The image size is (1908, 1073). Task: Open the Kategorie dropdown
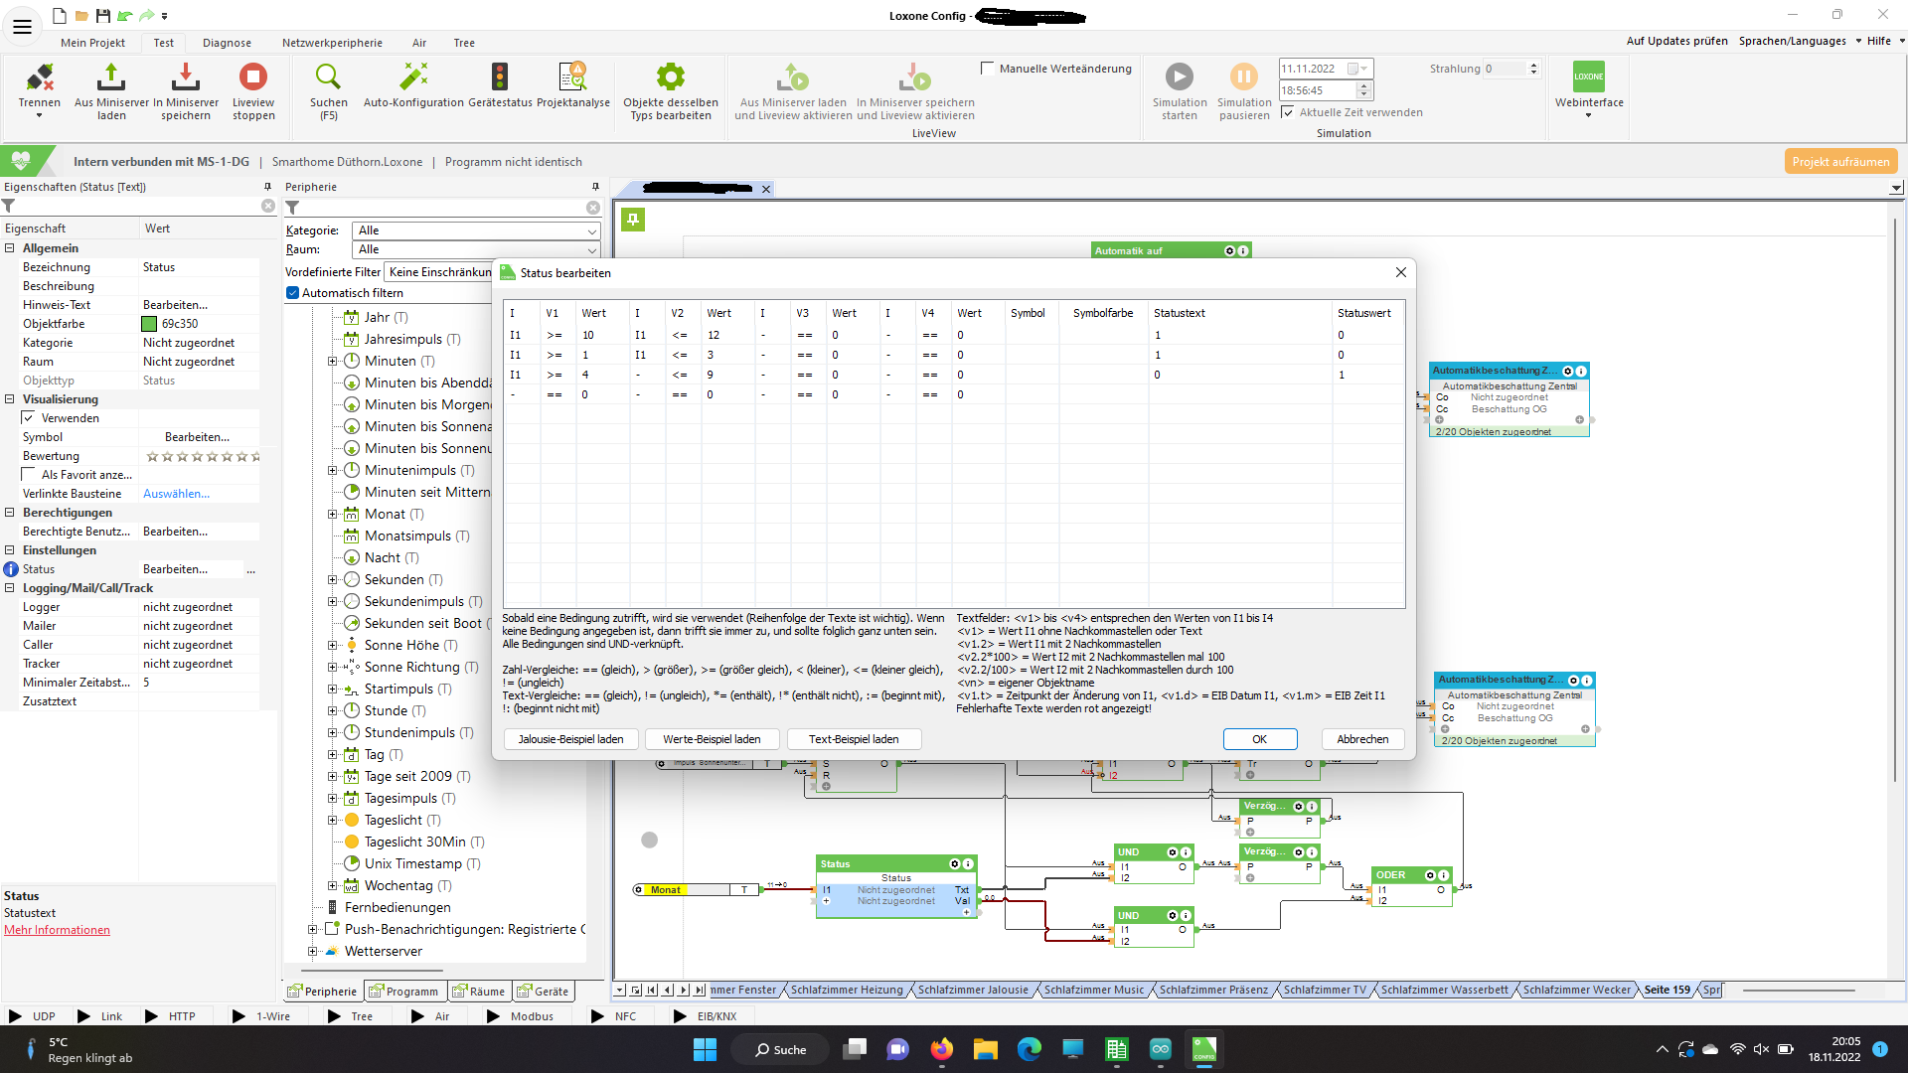coord(476,230)
